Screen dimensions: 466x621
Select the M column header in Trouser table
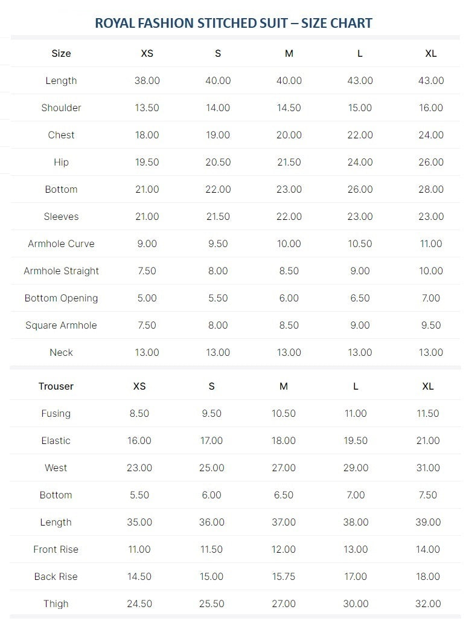[284, 386]
